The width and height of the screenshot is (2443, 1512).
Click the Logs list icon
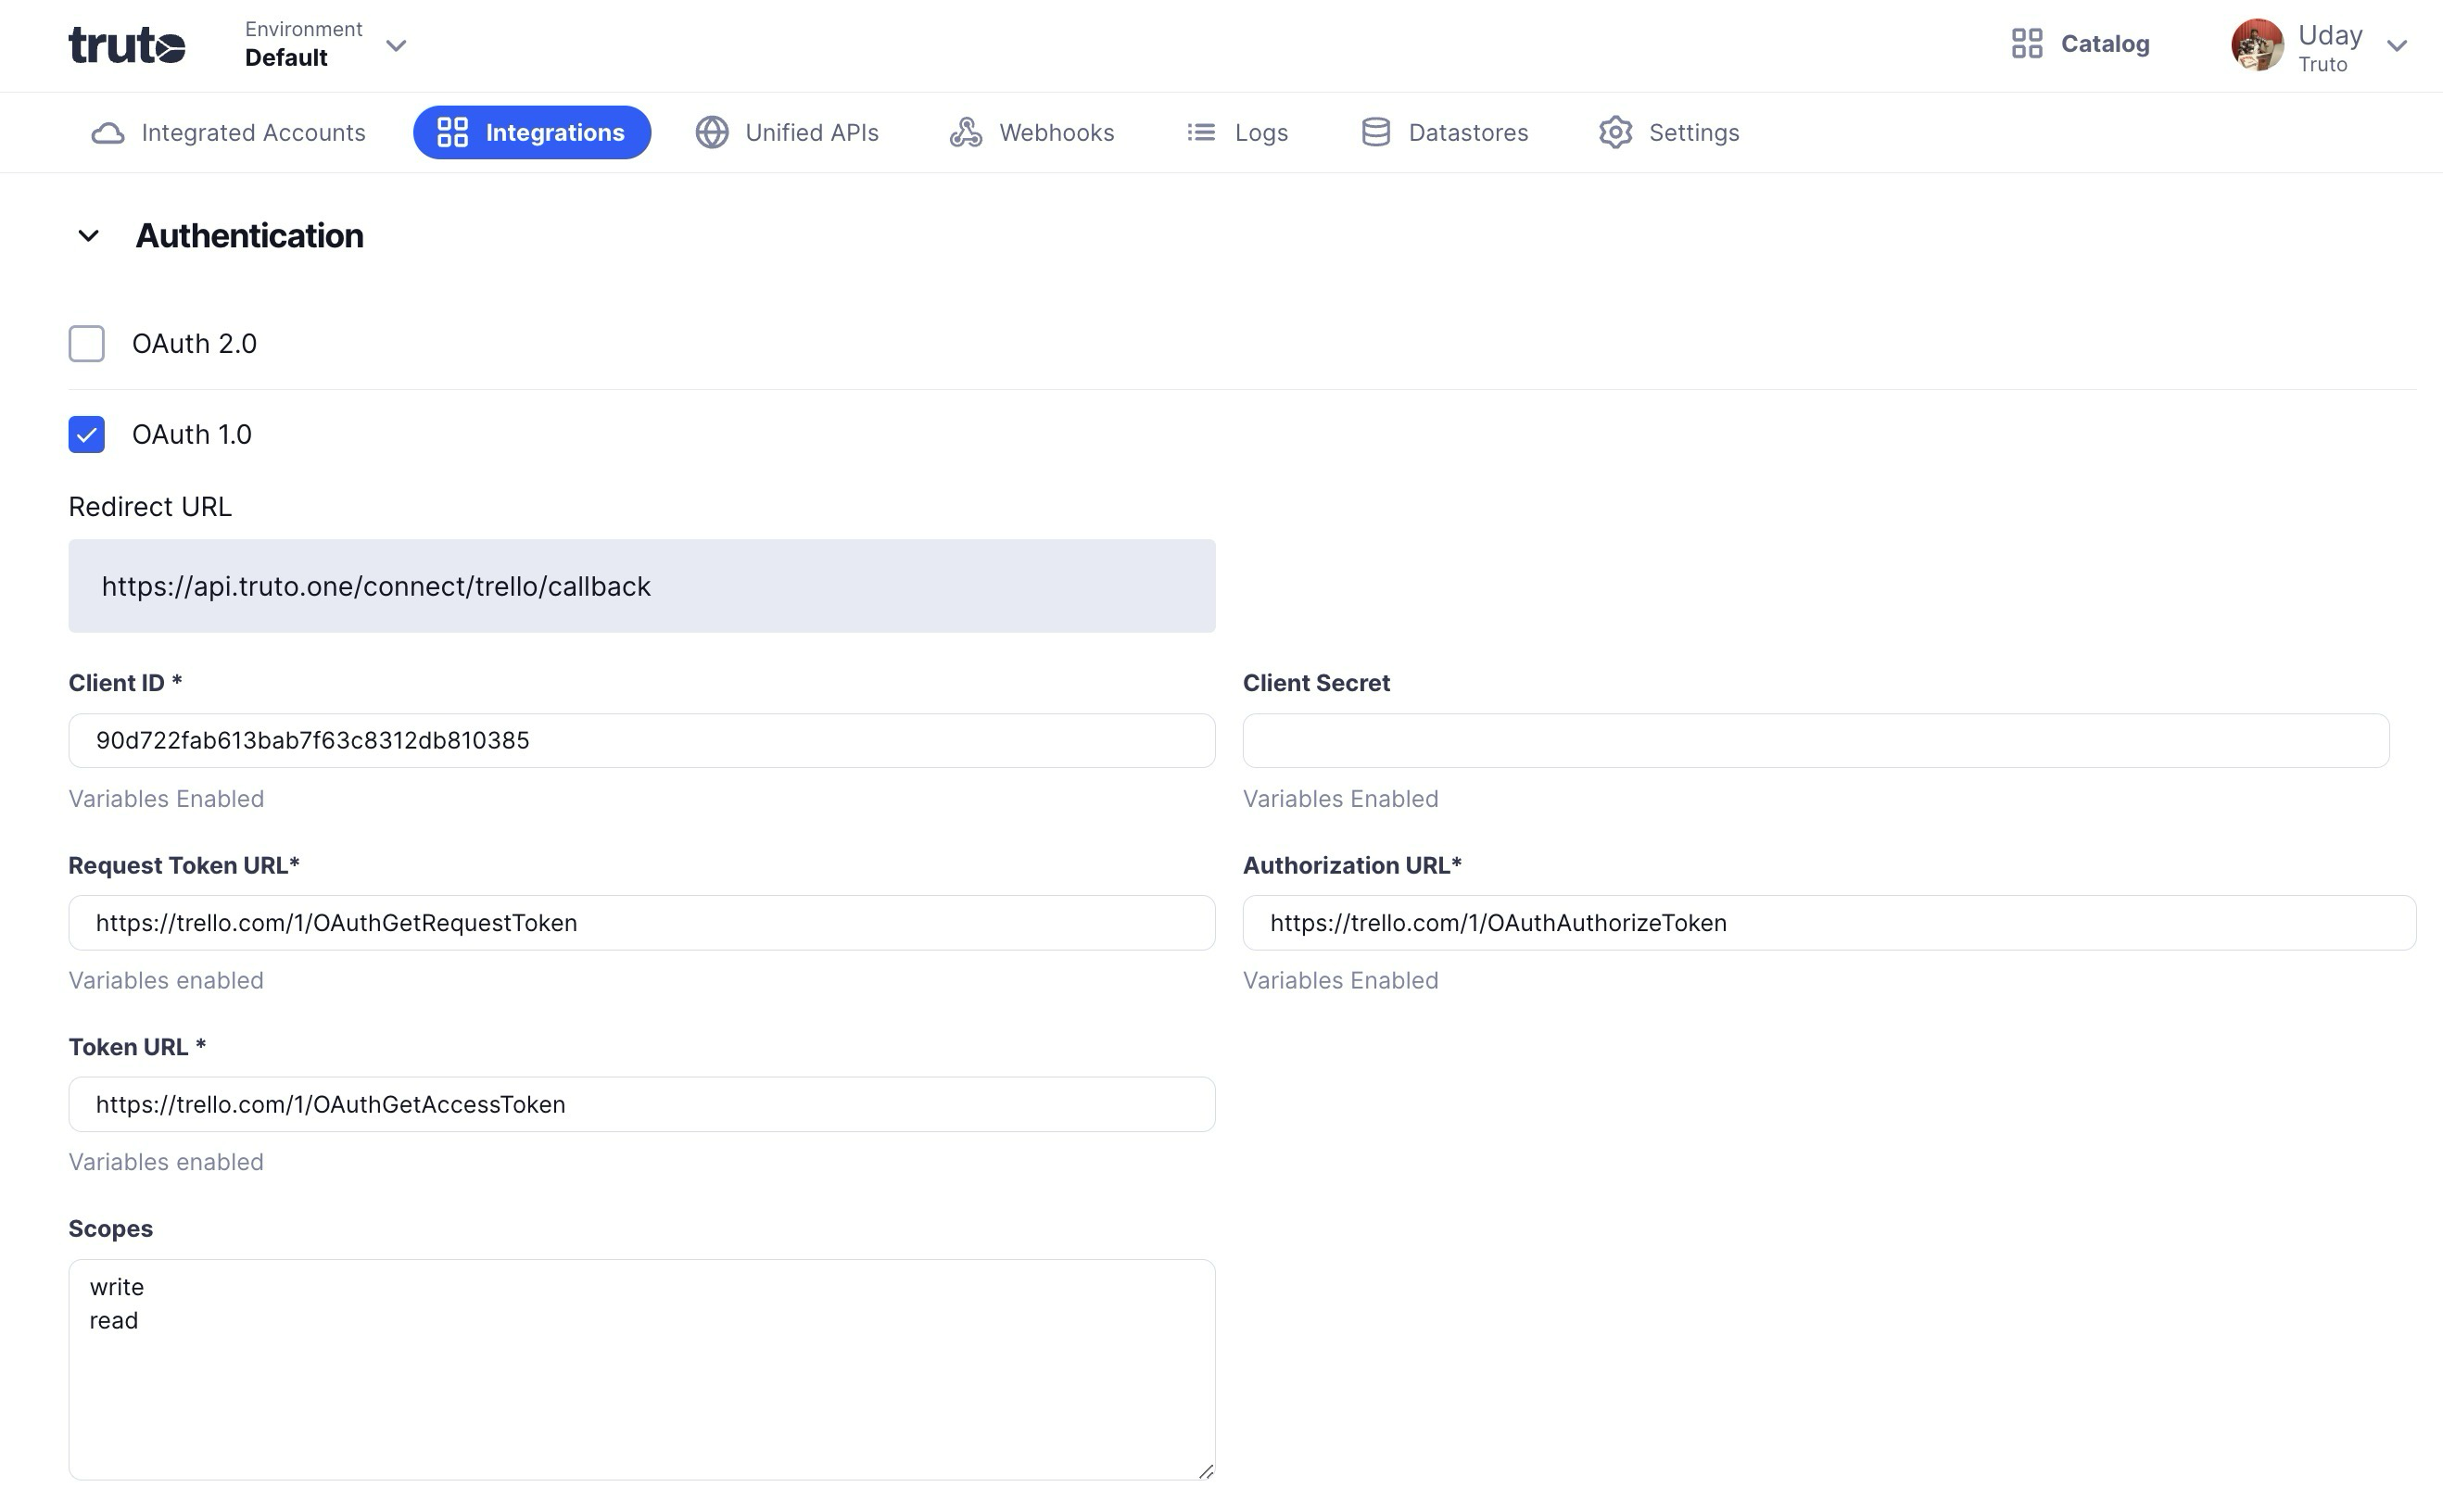click(1200, 132)
